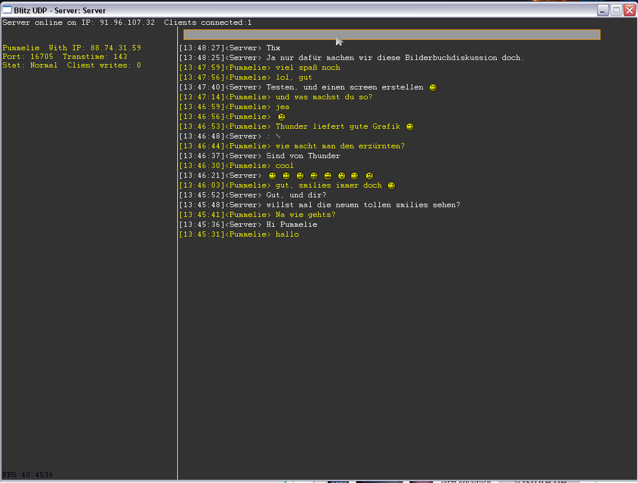638x483 pixels.
Task: Click the tongue-out smiley in the 13:46:21 message
Action: 328,175
